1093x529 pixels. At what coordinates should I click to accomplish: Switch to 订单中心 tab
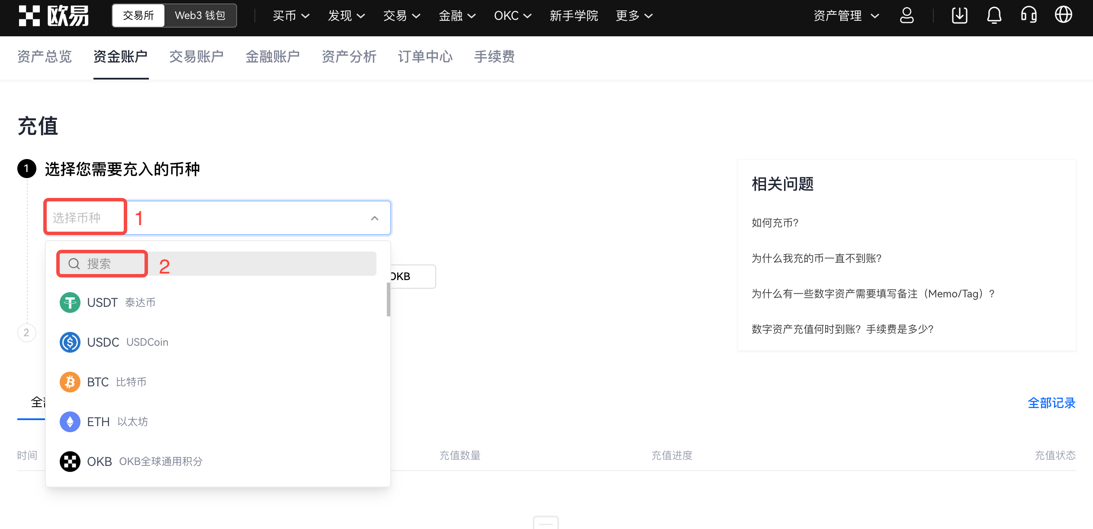pos(425,57)
